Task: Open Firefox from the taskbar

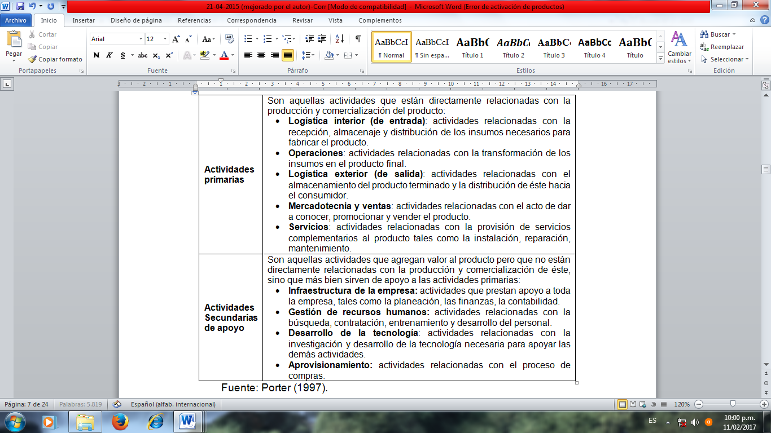Action: (120, 421)
